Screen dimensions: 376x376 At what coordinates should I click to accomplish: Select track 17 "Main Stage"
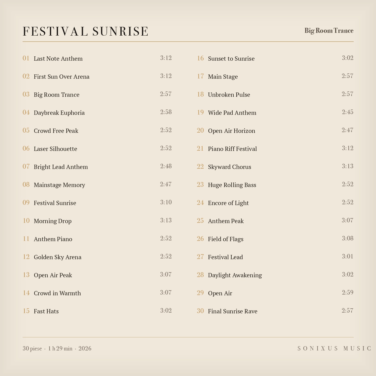(x=275, y=76)
